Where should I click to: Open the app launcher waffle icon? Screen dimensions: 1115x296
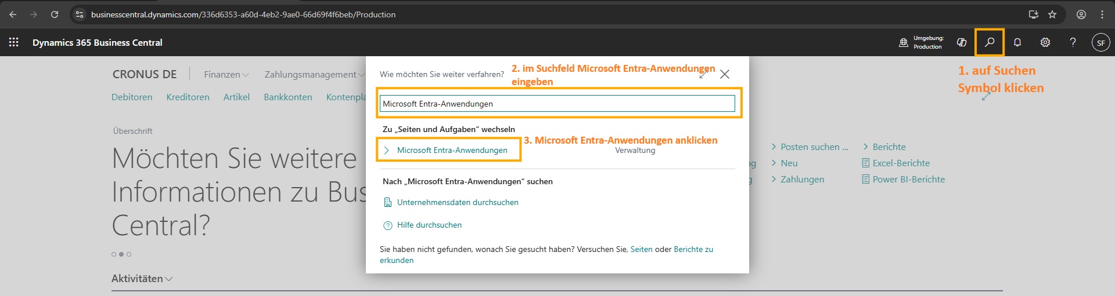point(14,42)
